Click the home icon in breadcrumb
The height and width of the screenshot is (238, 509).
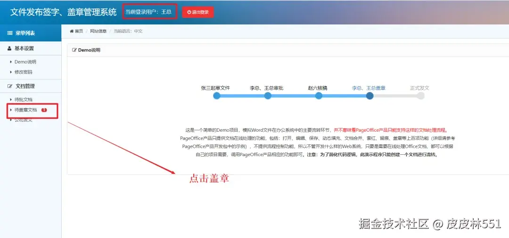pos(72,31)
